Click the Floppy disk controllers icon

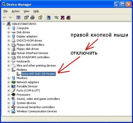[x=13, y=45]
